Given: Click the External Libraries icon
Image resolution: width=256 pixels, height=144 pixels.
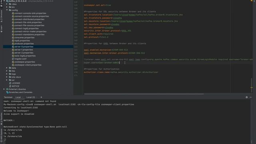Looking at the screenshot, I should coord(7,89).
